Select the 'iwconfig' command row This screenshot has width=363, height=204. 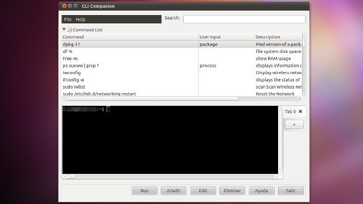tap(181, 72)
